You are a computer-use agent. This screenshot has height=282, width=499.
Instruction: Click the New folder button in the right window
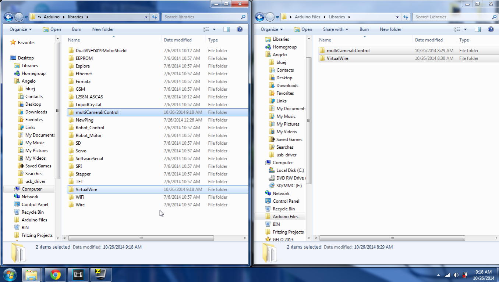click(x=390, y=29)
